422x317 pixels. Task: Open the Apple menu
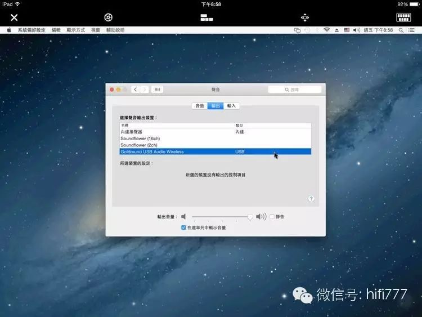click(x=9, y=30)
